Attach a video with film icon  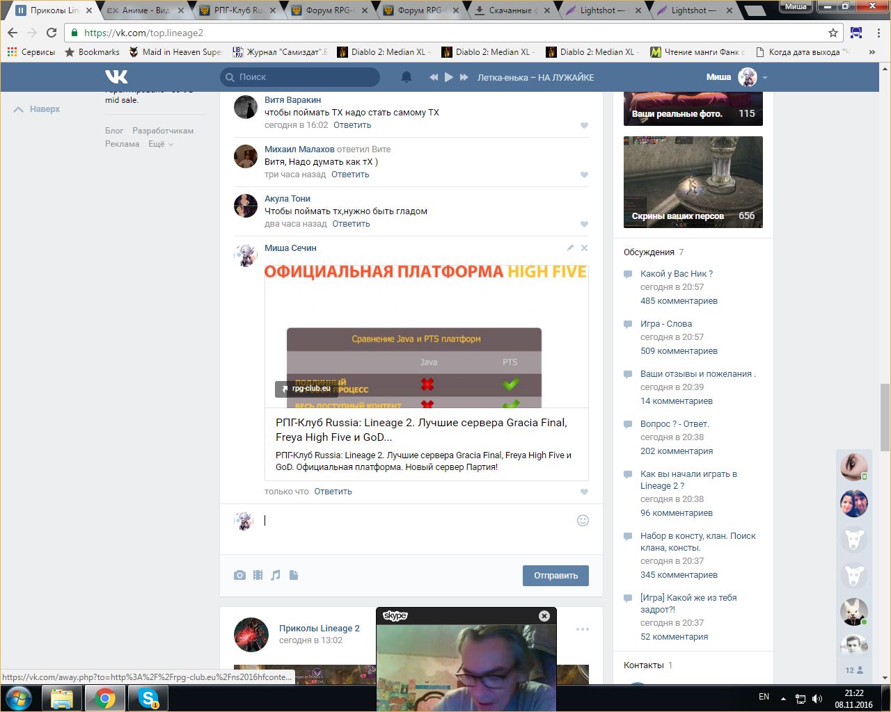258,575
